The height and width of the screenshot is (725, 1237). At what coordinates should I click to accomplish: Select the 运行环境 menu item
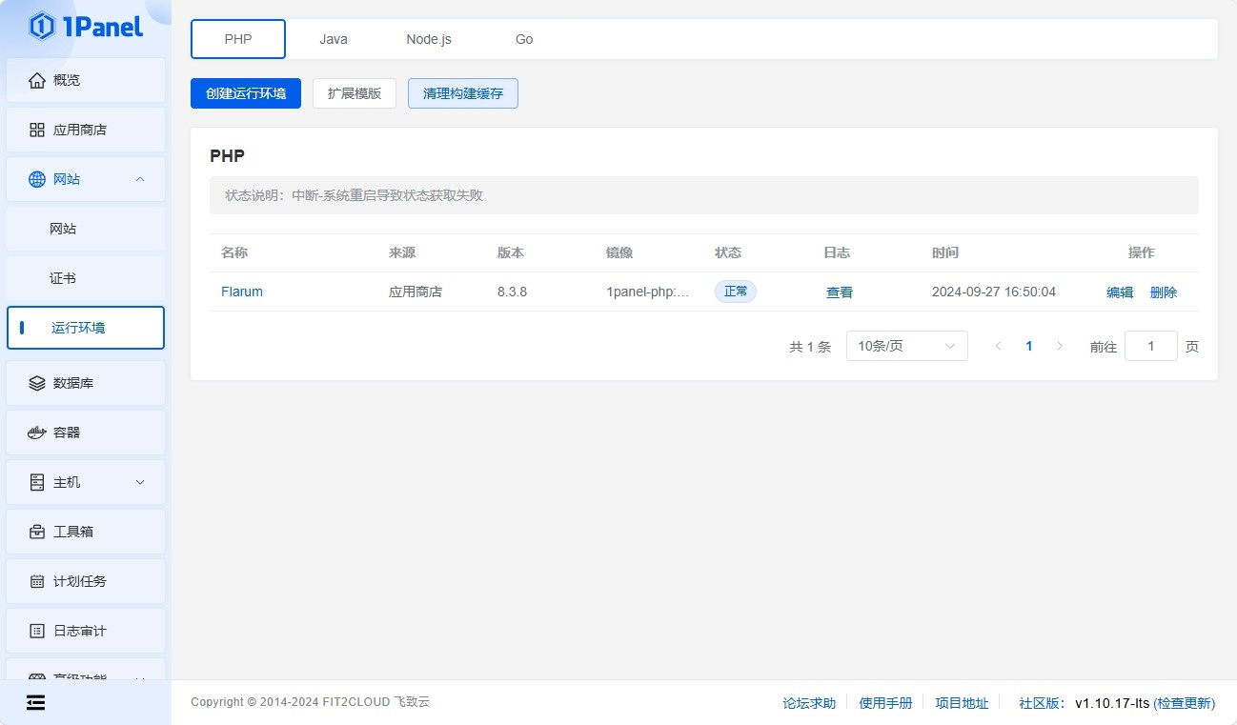(x=86, y=328)
